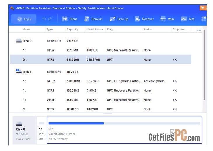Sort by the Name column header
Screen dimensions: 213x151
pyautogui.click(x=26, y=30)
